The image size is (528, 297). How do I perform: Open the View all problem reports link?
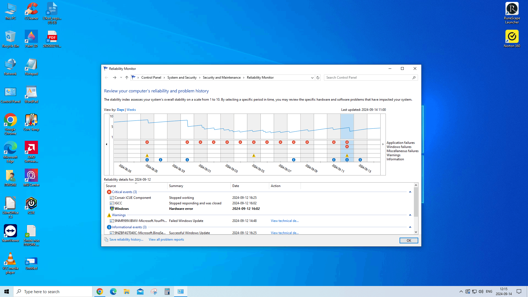coord(166,240)
